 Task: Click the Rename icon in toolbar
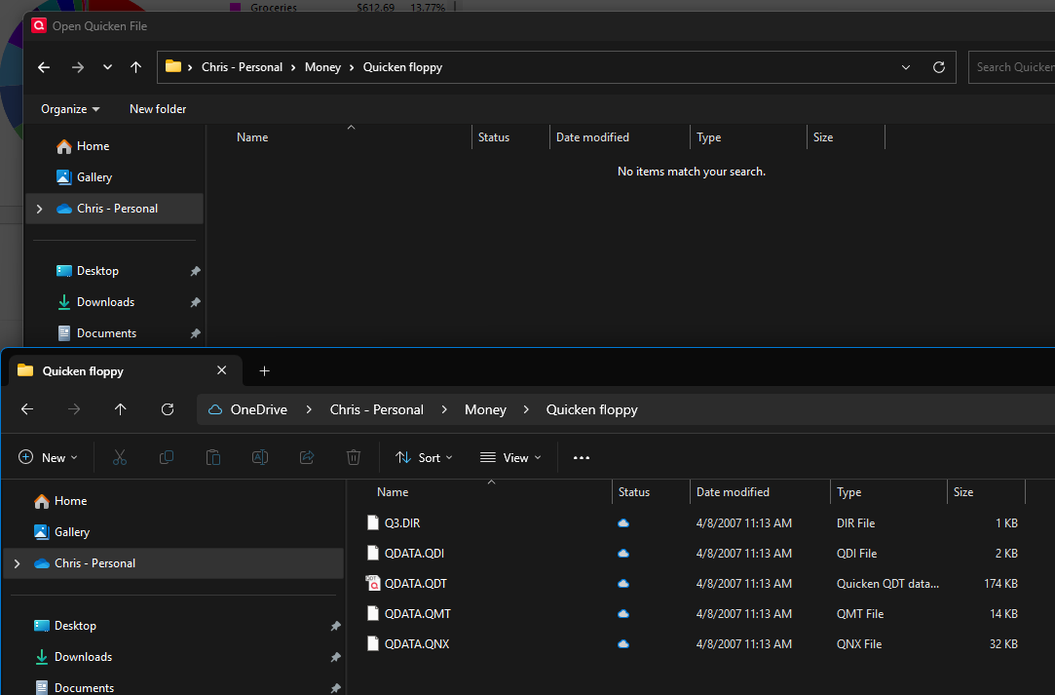point(260,457)
